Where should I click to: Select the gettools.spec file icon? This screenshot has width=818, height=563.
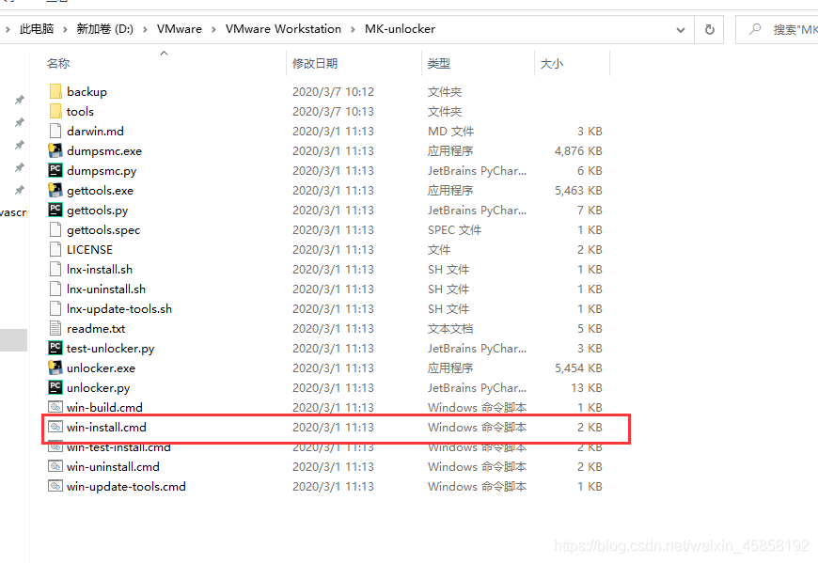55,230
